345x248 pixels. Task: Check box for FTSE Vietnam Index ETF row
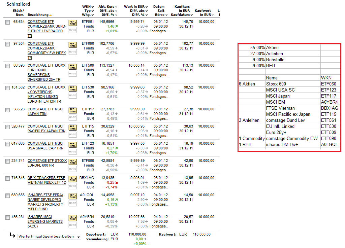[x=8, y=178]
